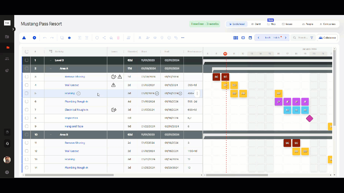Open the Electrical Rough-In activity link

click(76, 110)
